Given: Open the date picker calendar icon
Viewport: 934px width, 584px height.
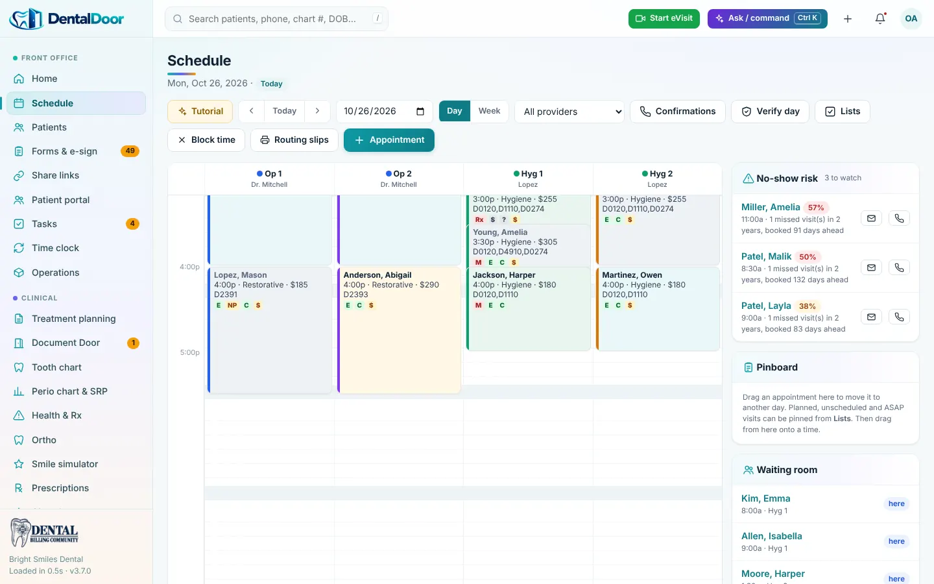Looking at the screenshot, I should point(420,112).
